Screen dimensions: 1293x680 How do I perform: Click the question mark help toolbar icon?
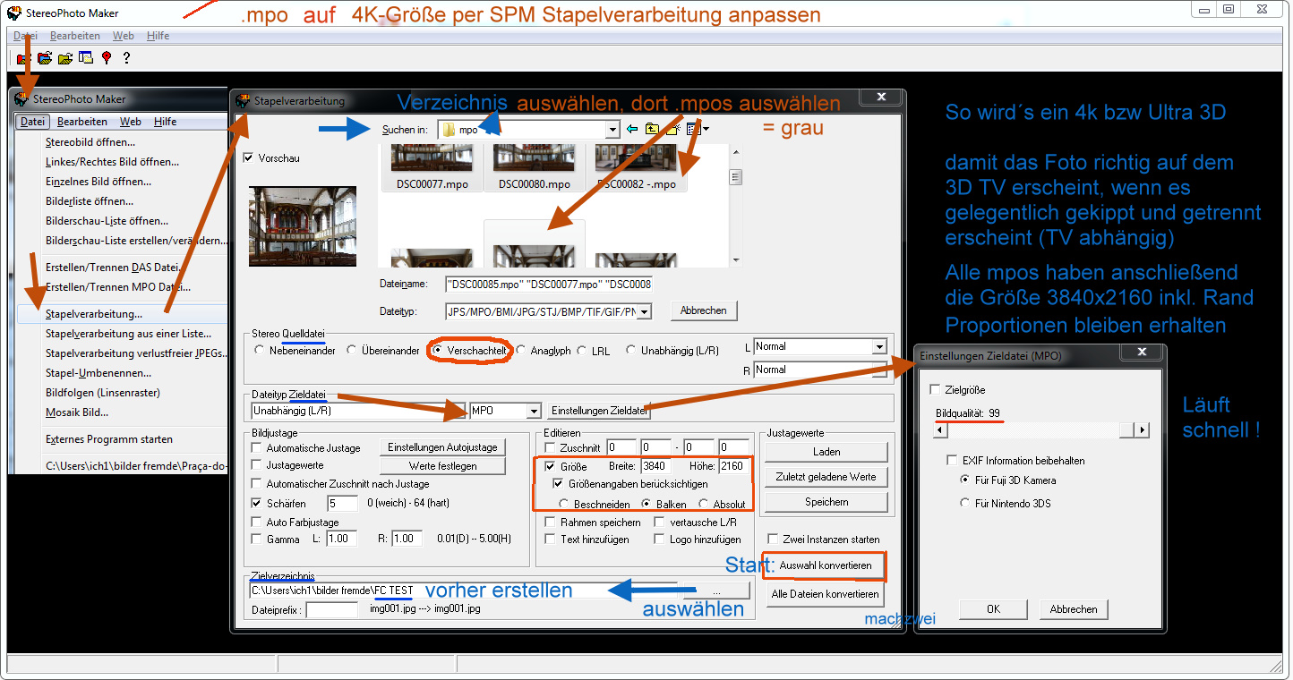coord(126,58)
